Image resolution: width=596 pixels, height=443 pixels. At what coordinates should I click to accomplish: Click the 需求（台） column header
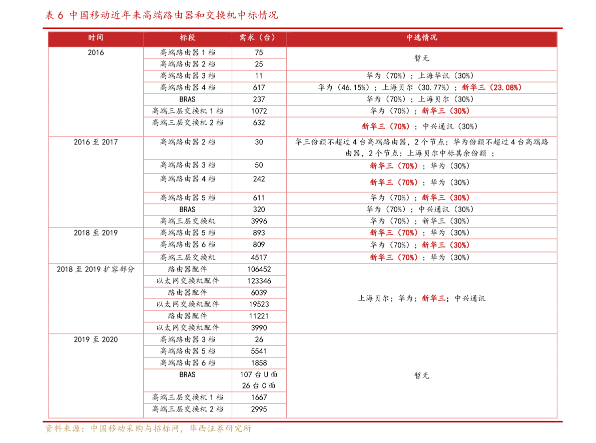click(x=259, y=37)
